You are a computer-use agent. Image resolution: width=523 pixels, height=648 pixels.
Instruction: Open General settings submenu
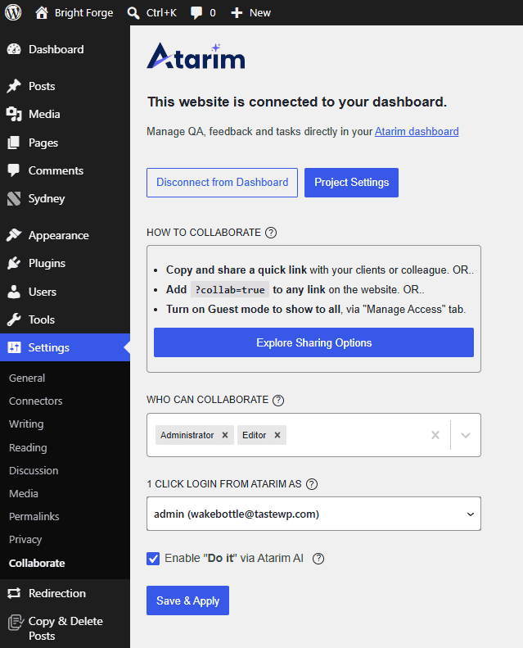tap(27, 378)
